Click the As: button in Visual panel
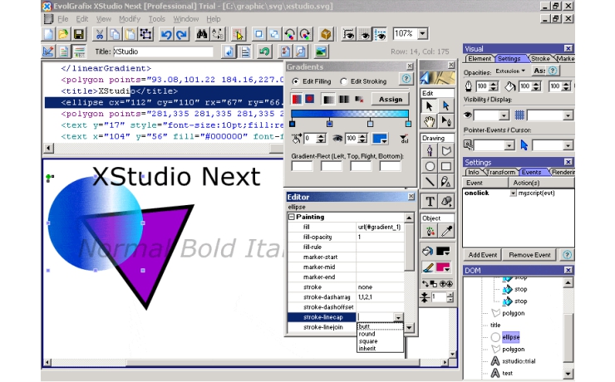 pyautogui.click(x=539, y=71)
